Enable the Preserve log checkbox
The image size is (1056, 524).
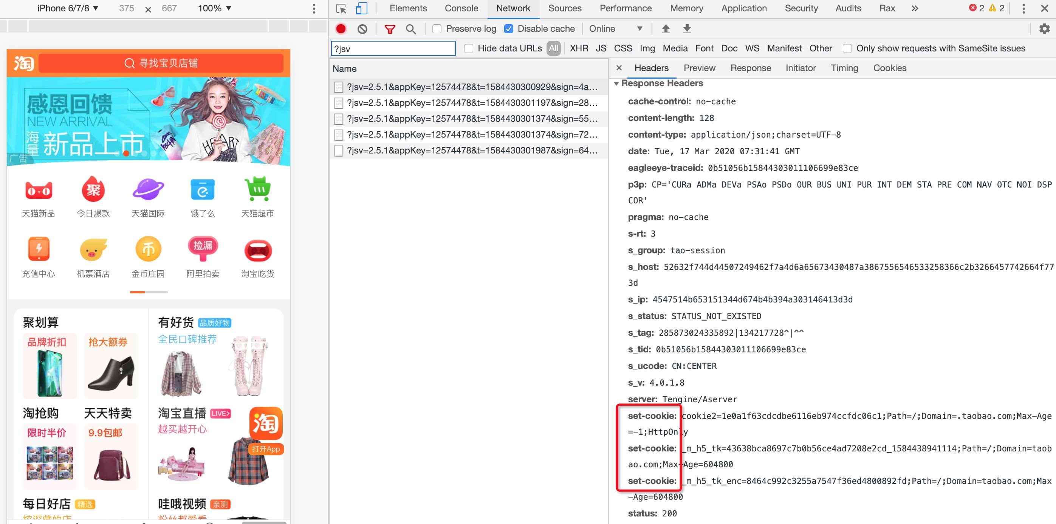tap(437, 29)
